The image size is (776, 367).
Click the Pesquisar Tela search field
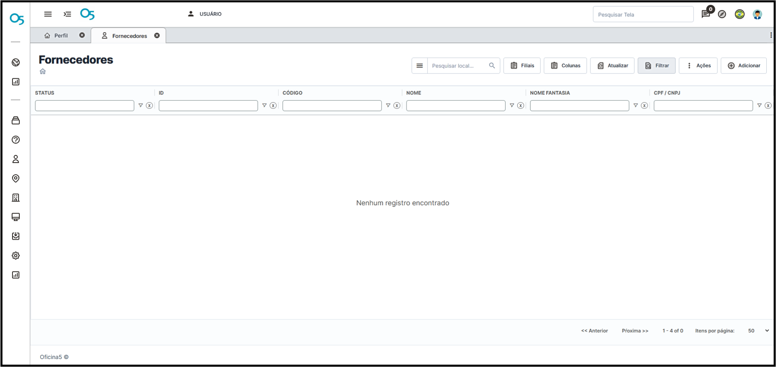tap(643, 14)
